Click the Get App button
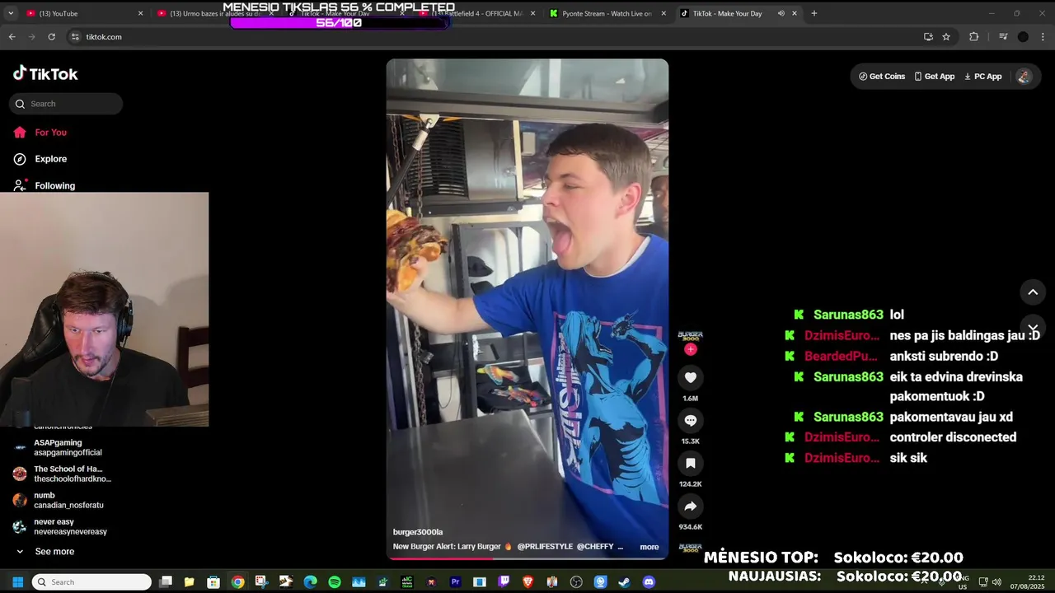Image resolution: width=1055 pixels, height=593 pixels. (x=935, y=76)
